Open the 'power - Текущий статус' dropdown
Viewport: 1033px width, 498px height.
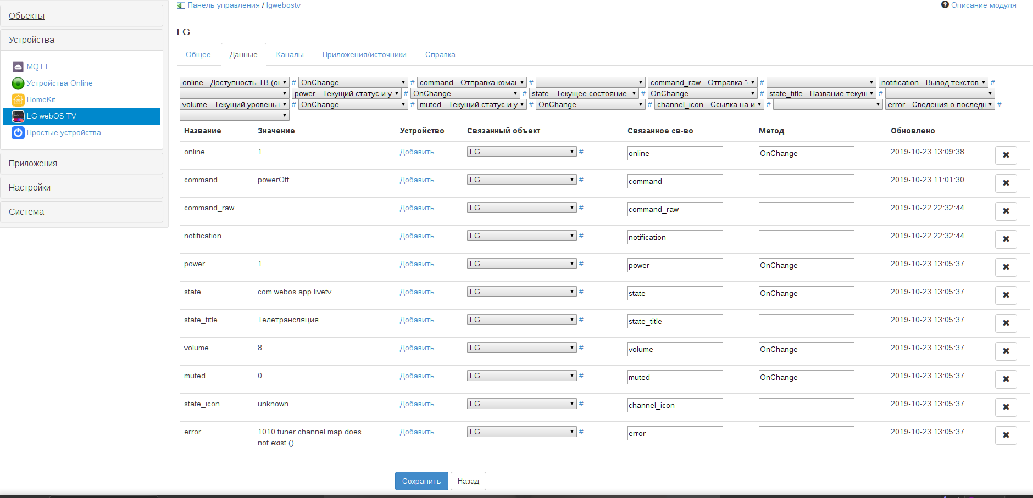click(x=347, y=93)
